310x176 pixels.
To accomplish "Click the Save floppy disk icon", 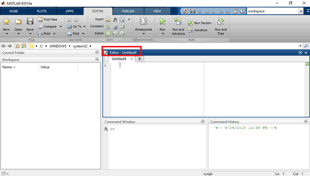I will (x=30, y=21).
